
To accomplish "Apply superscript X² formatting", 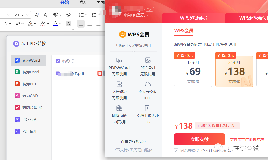I will click(x=18, y=24).
